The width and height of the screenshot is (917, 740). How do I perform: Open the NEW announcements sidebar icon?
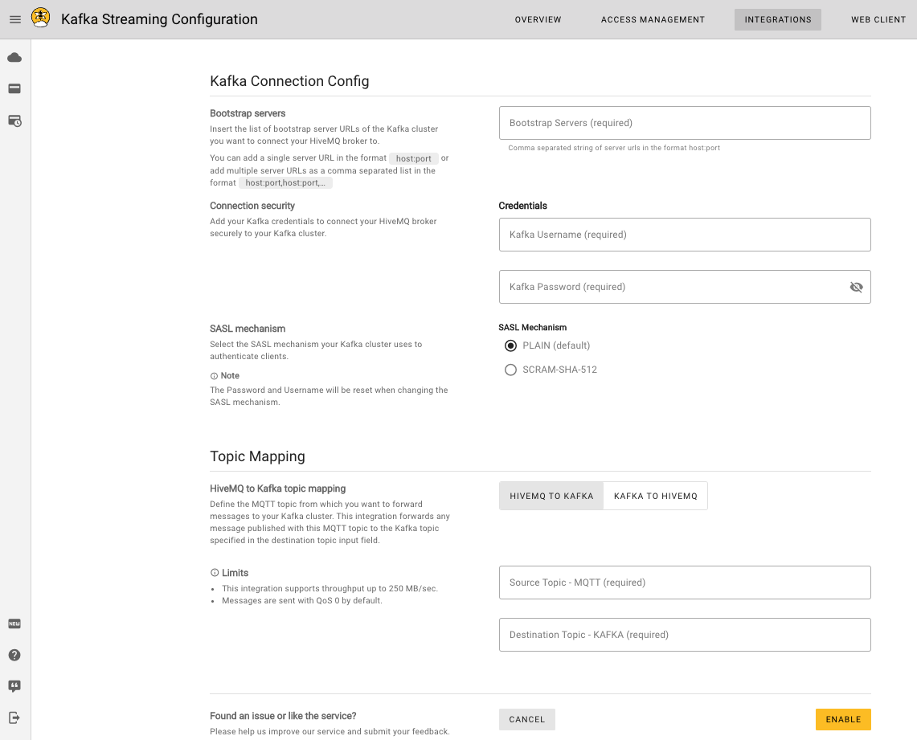point(14,623)
